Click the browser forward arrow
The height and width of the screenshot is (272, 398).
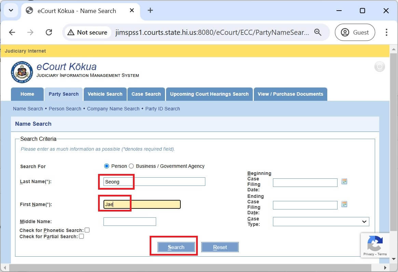(30, 32)
